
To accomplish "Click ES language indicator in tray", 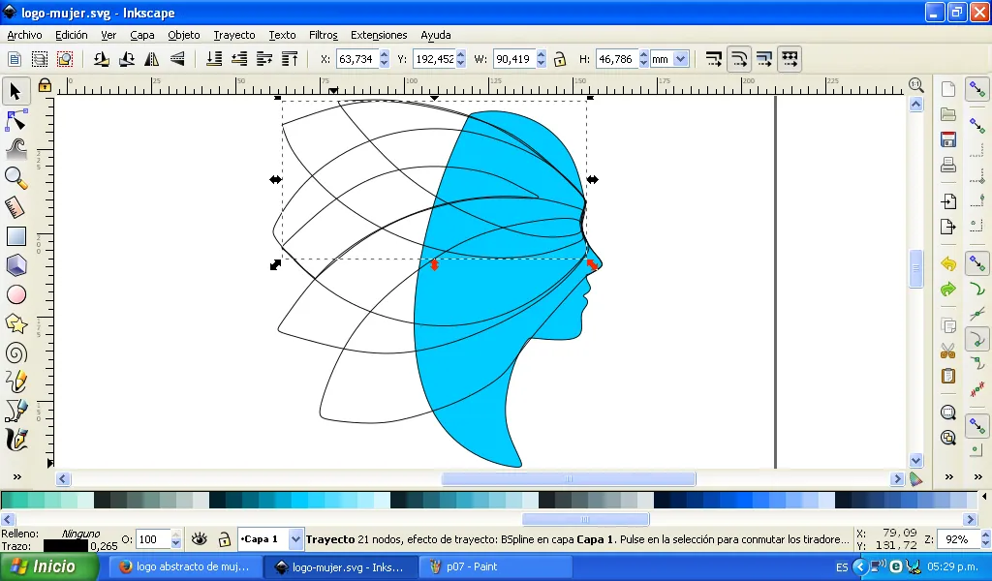I will tap(842, 567).
